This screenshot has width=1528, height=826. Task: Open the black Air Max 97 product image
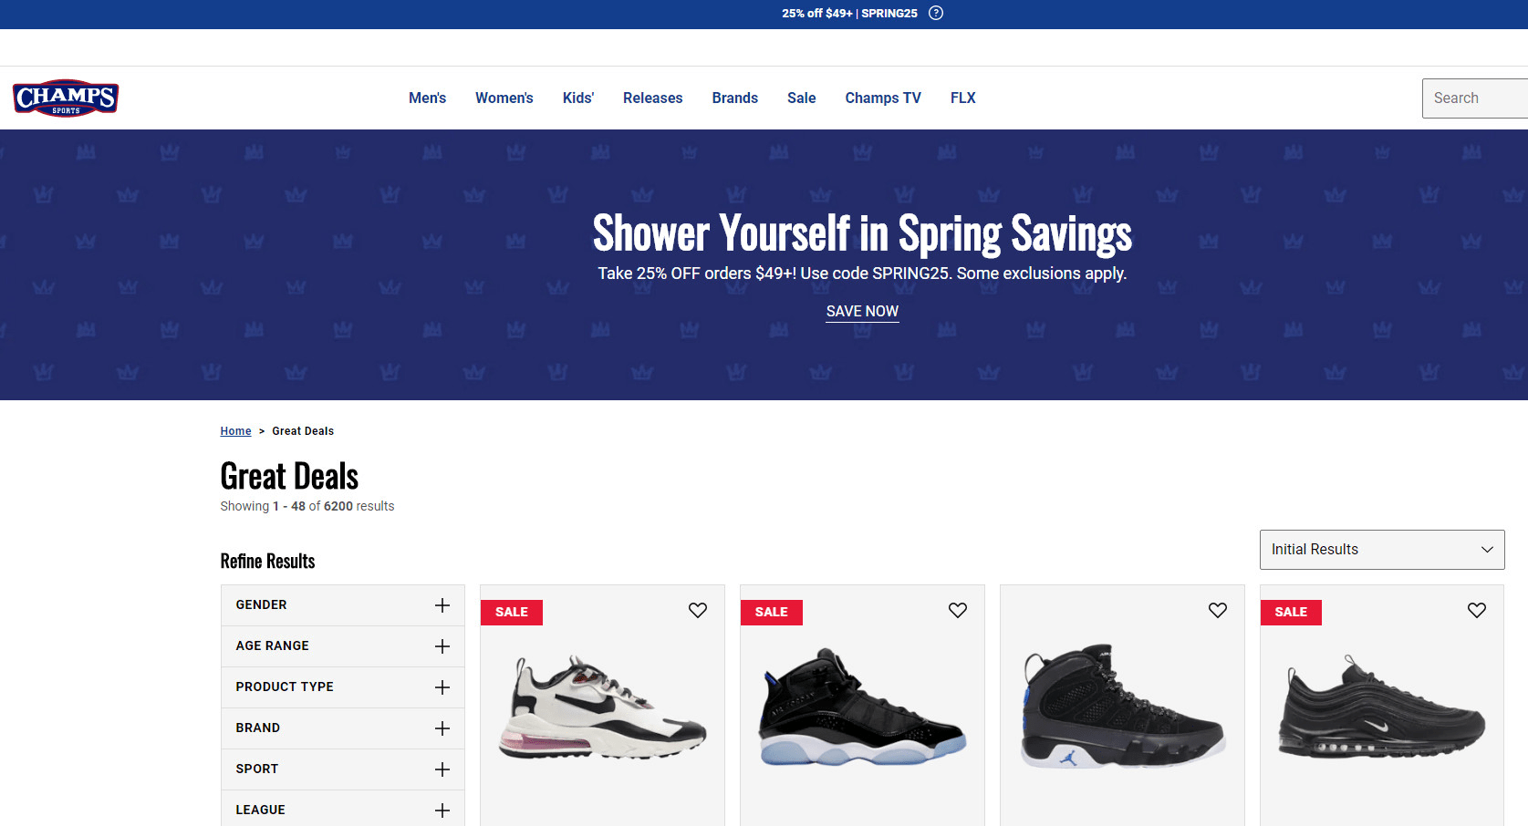[x=1382, y=707]
